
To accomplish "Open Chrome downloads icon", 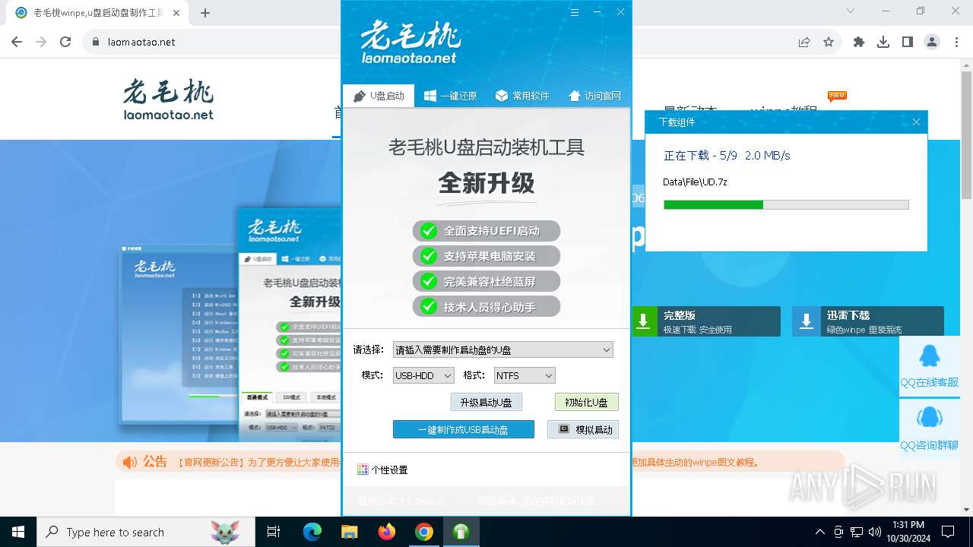I will click(883, 42).
